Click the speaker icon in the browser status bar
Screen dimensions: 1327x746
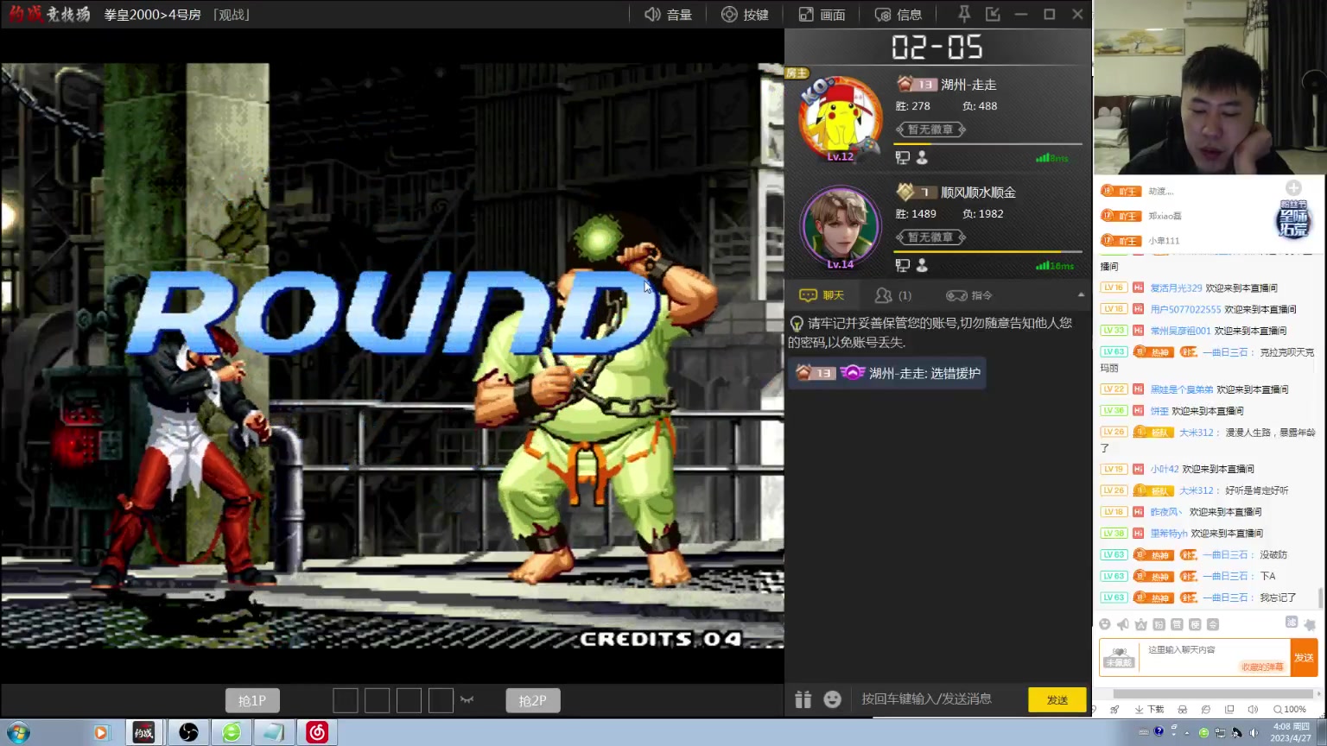(x=1253, y=710)
